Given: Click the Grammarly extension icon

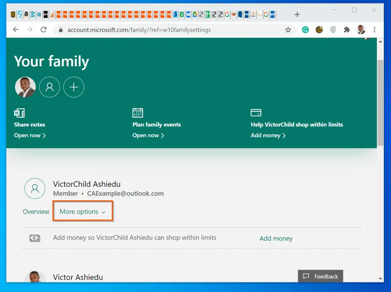Looking at the screenshot, I should pos(305,30).
